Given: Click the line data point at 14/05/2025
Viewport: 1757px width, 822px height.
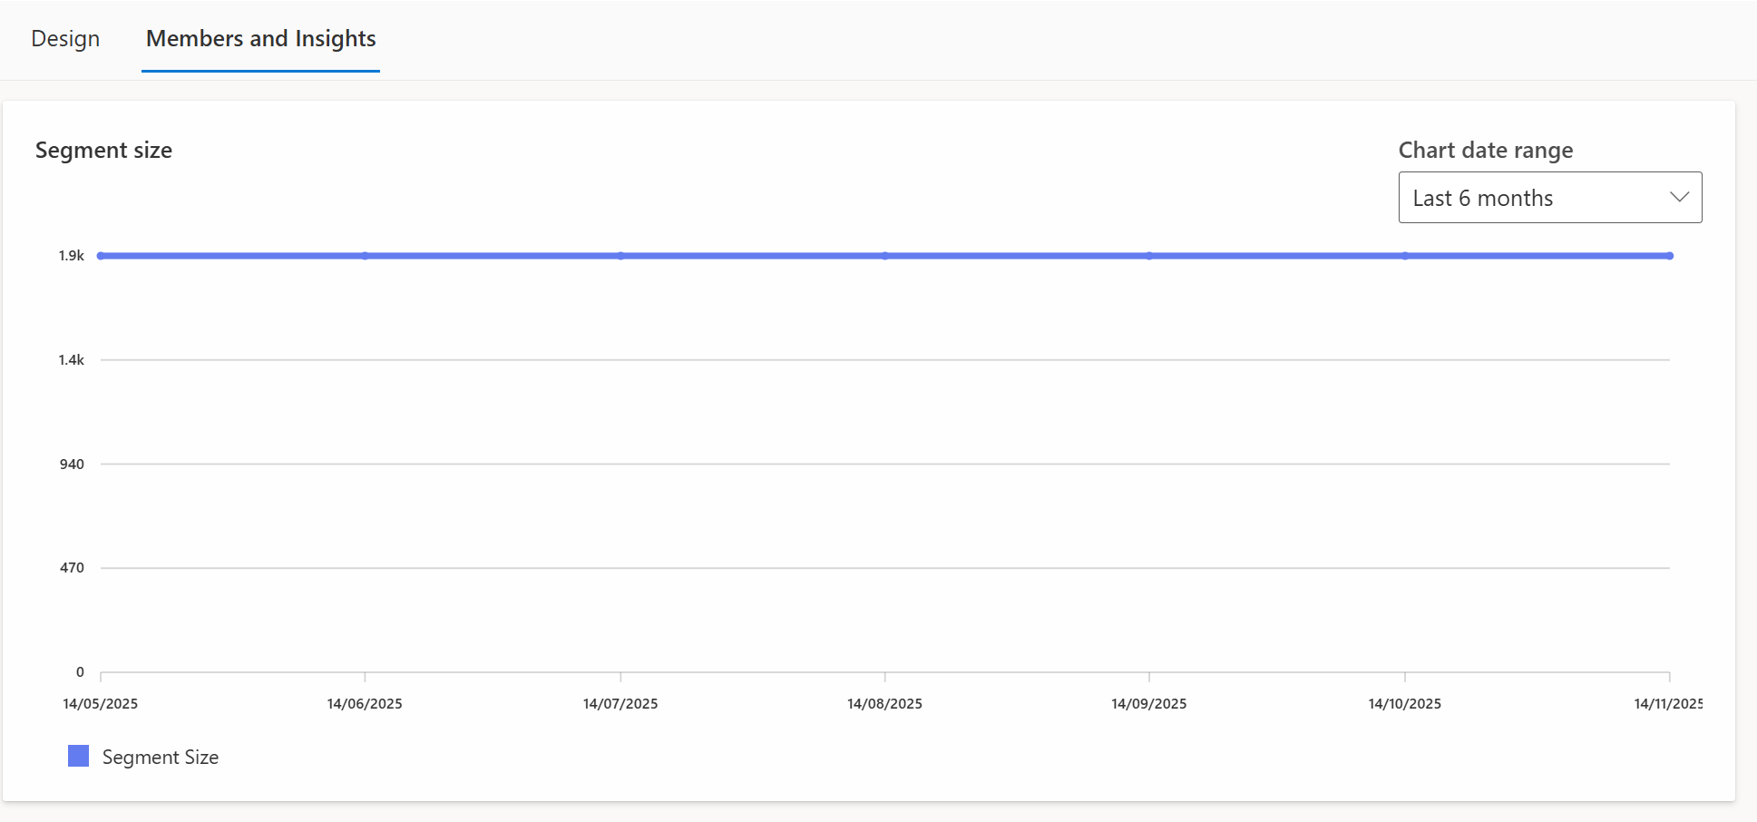Looking at the screenshot, I should coord(101,256).
